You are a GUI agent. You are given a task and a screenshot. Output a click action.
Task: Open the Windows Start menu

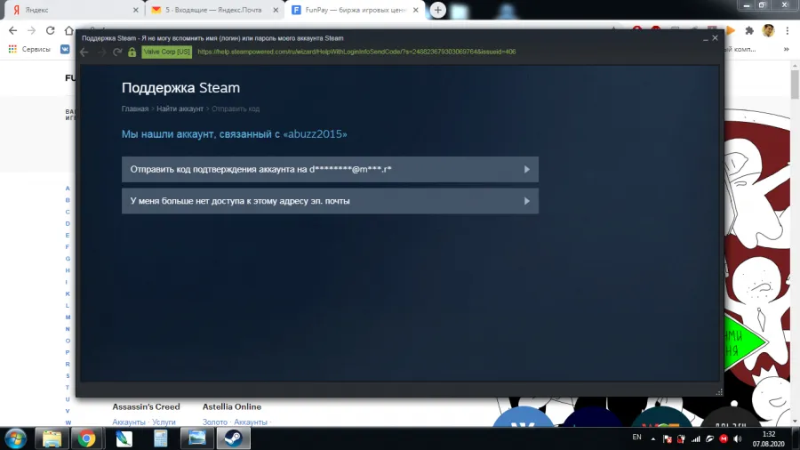15,438
